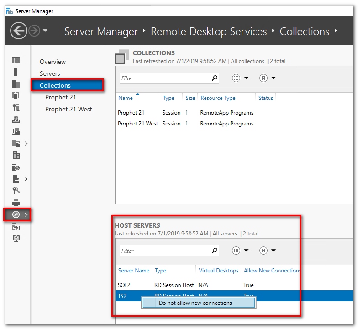Image resolution: width=358 pixels, height=329 pixels.
Task: Sort by Allow New Connections column
Action: coord(272,270)
